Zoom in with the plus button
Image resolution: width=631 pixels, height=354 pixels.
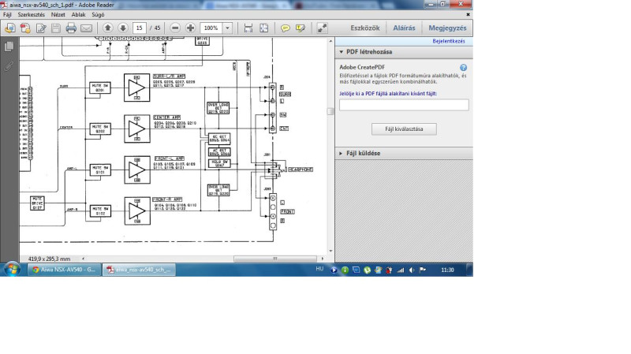[x=190, y=28]
